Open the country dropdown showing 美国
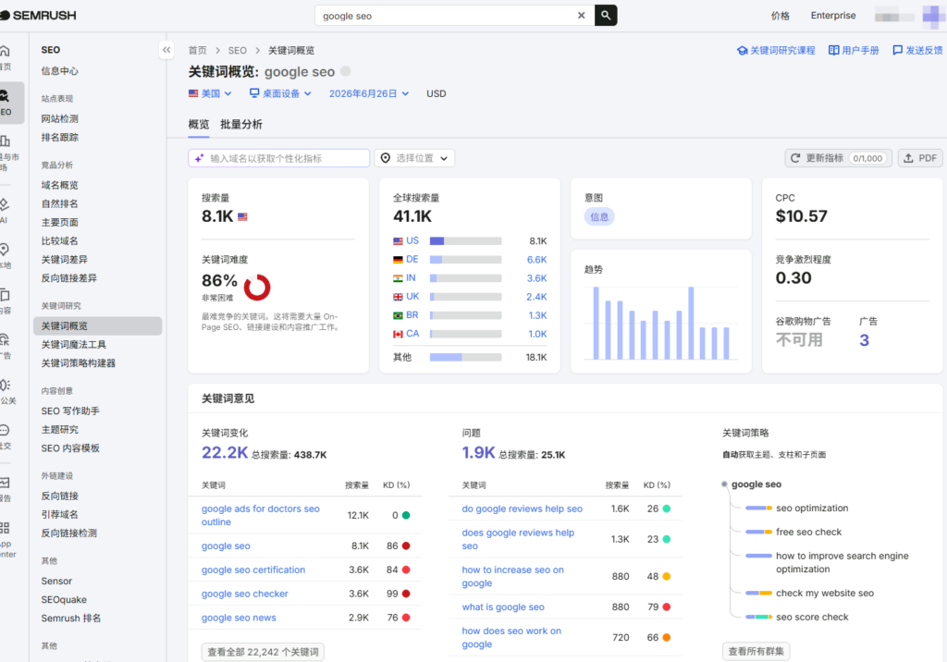 (210, 93)
